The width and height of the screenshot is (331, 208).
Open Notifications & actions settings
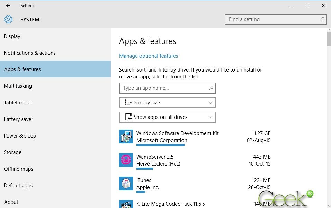tap(55, 53)
